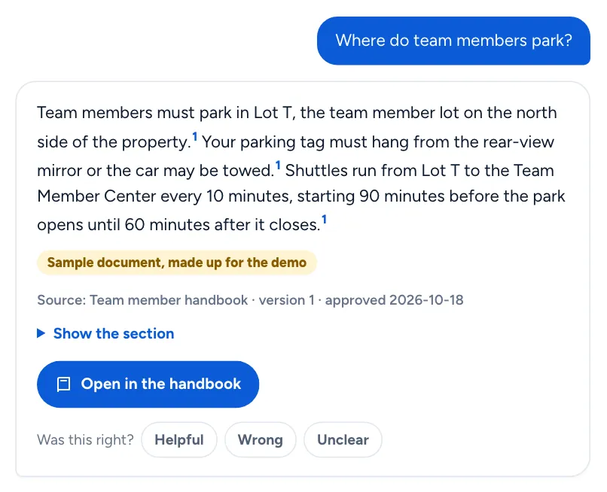Click the Source: Team member handbook text
Image resolution: width=607 pixels, height=492 pixels.
click(x=142, y=300)
